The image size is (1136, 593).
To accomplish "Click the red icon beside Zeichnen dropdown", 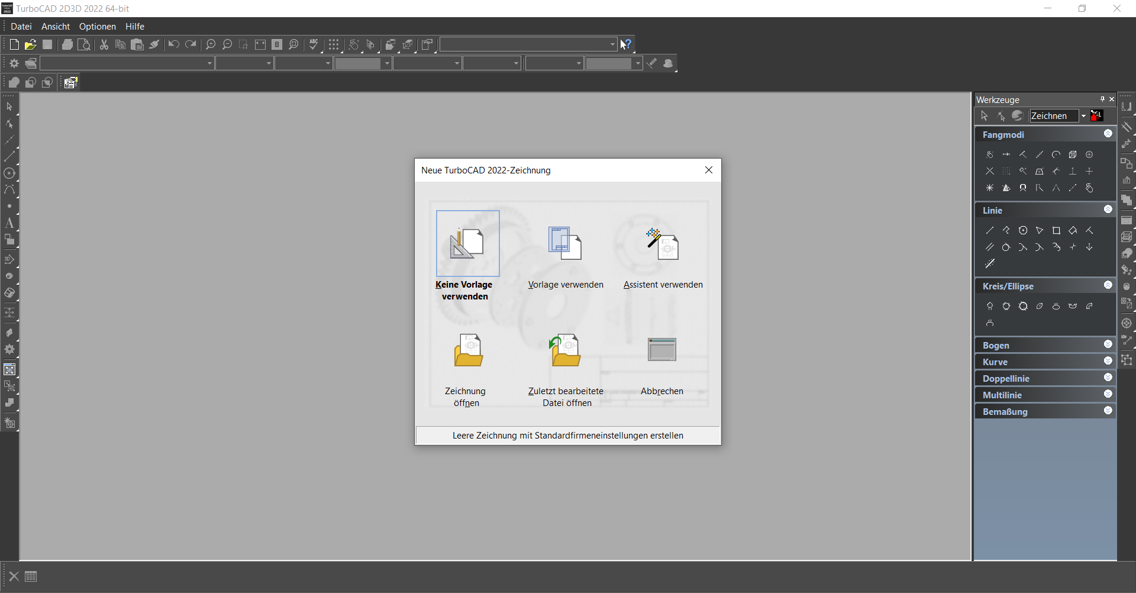I will [1096, 115].
